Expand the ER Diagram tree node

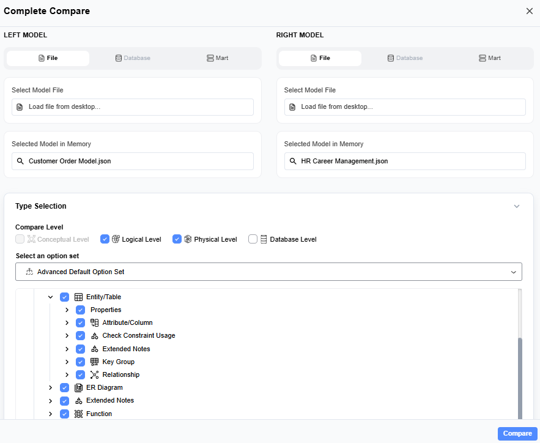[50, 388]
